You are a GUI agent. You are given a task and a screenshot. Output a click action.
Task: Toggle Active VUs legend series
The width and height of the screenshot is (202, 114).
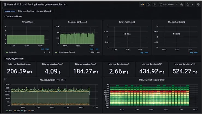tap(13, 52)
